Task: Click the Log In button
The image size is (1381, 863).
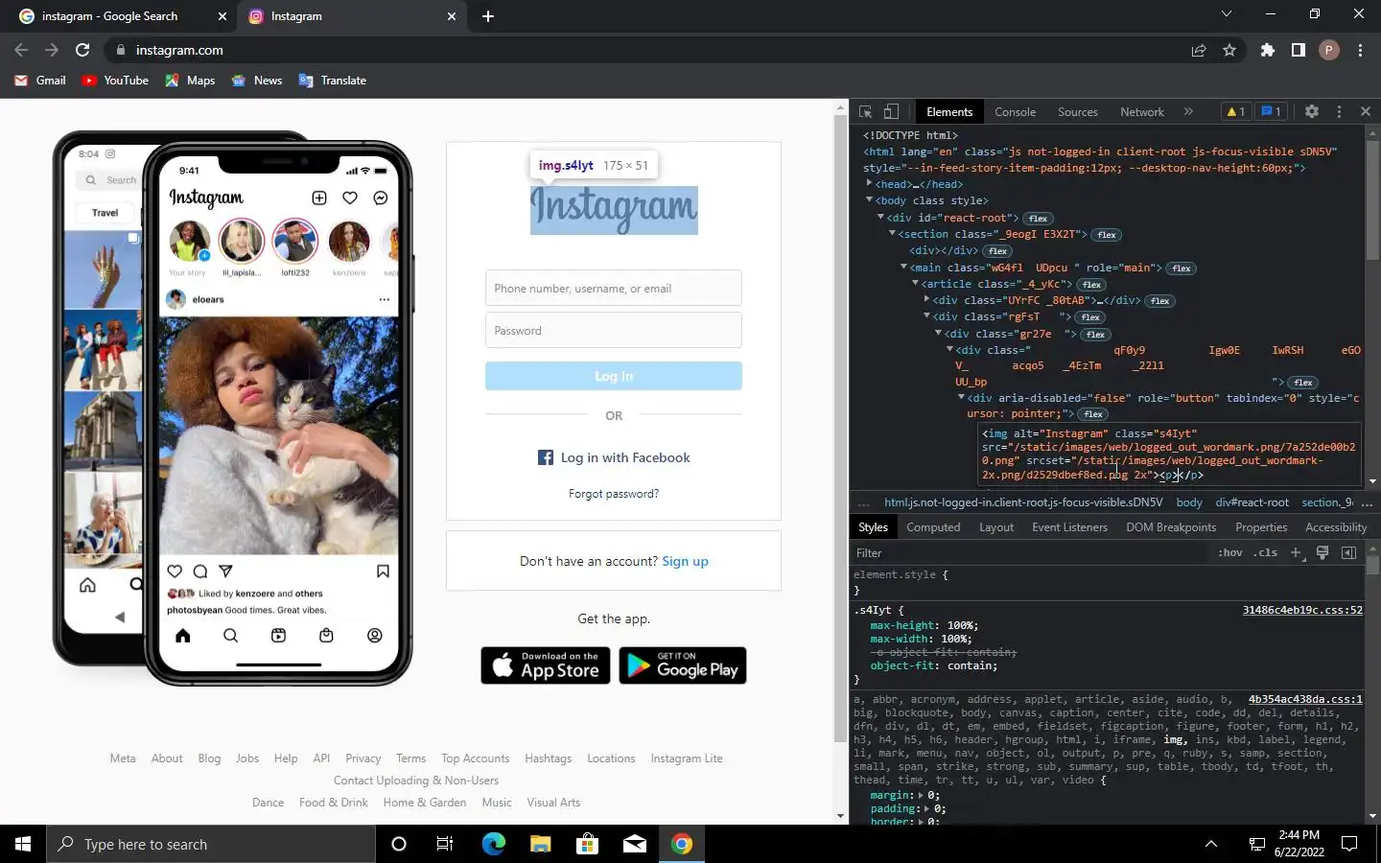Action: pyautogui.click(x=614, y=376)
